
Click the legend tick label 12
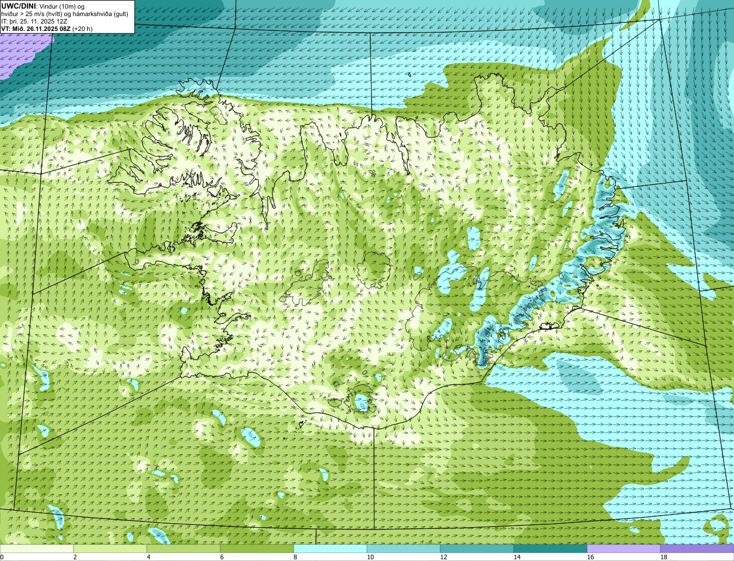[443, 557]
